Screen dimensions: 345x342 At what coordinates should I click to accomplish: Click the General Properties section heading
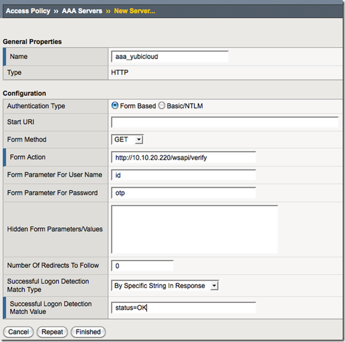32,41
